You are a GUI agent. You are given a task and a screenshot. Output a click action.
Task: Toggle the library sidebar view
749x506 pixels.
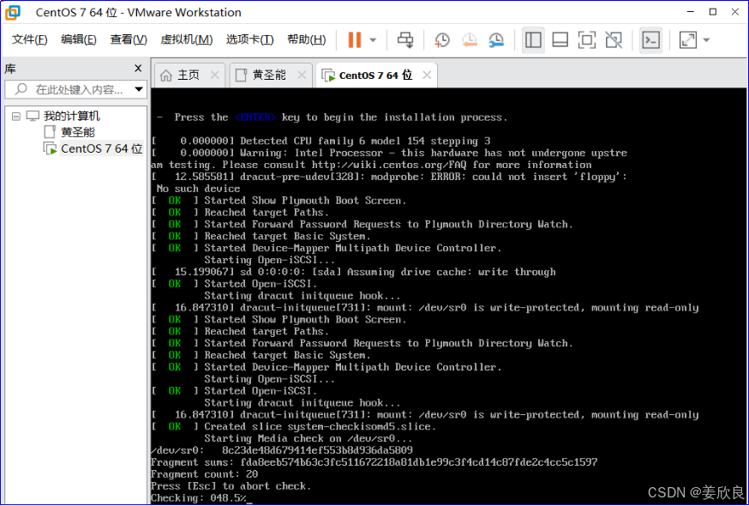pos(533,39)
